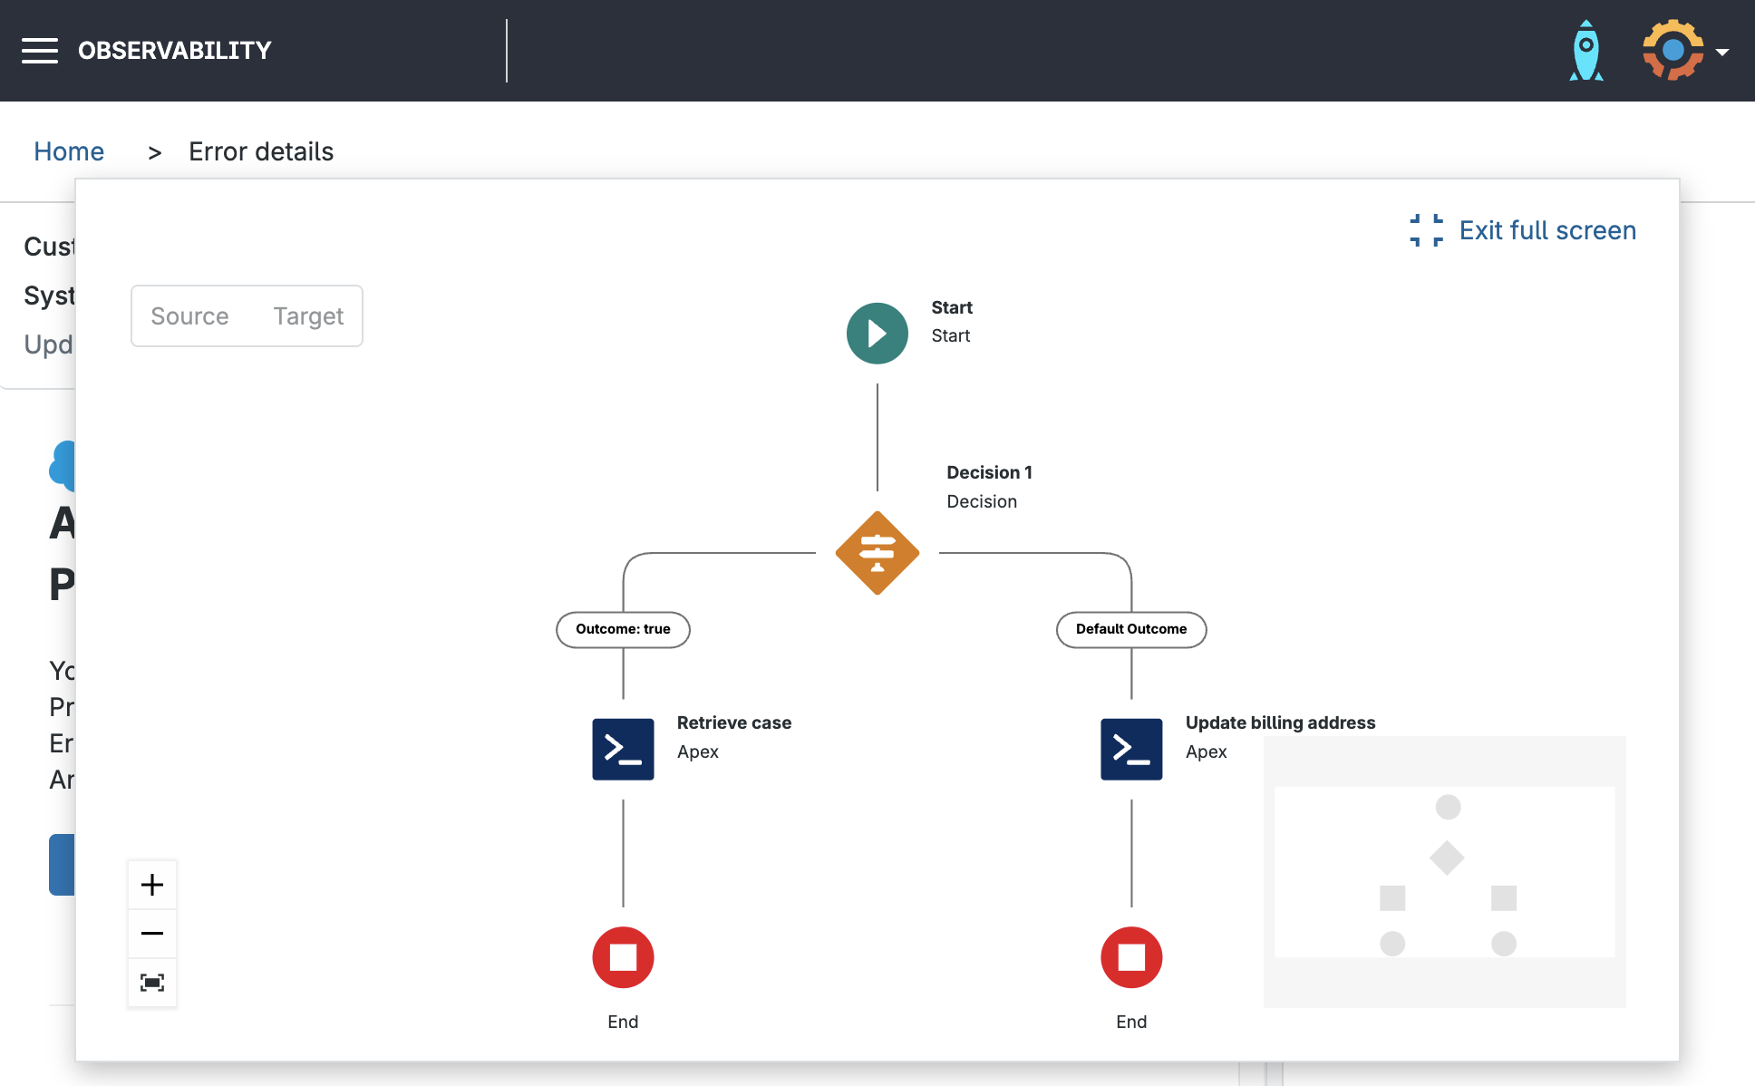Select the green Start play node
Screen dimensions: 1755x1086
pos(877,334)
